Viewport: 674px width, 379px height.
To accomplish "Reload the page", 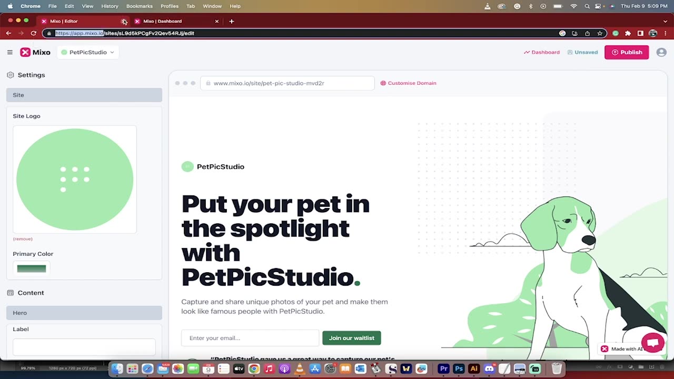I will (34, 33).
